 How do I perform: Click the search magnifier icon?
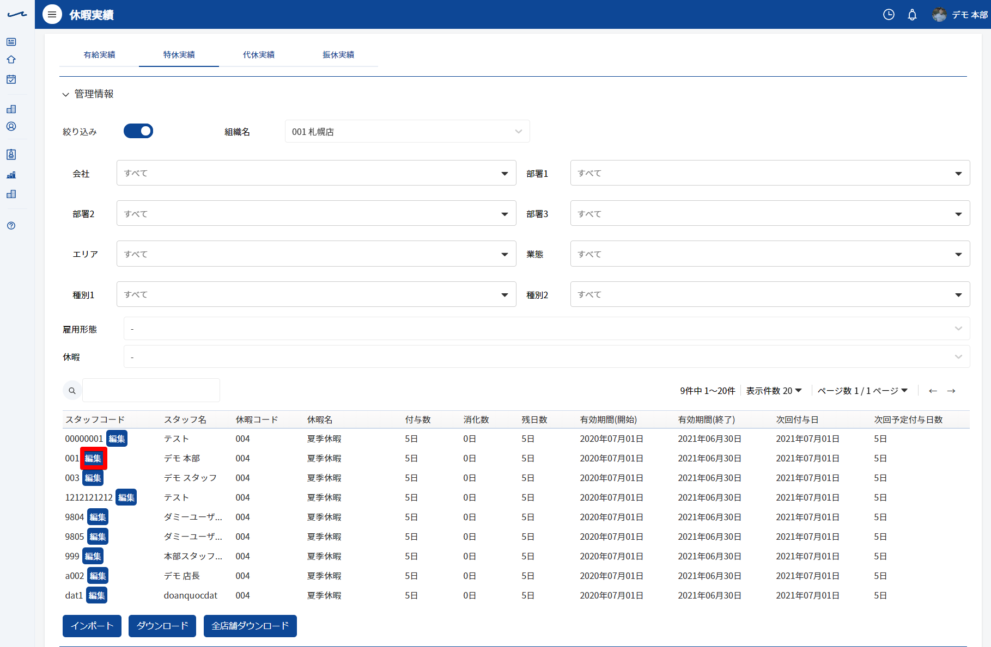[x=72, y=391]
